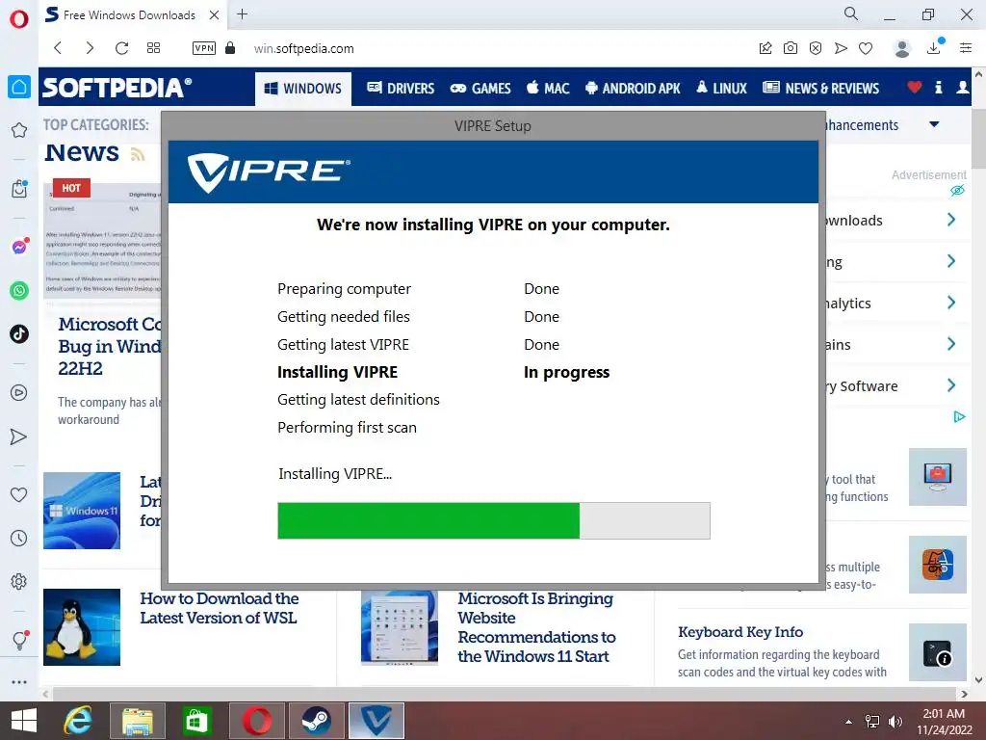Screen dimensions: 986x740
Task: Open volume control in system tray
Action: (895, 722)
